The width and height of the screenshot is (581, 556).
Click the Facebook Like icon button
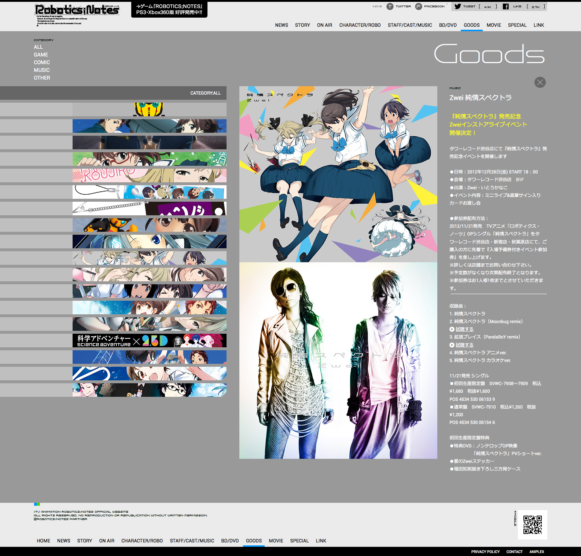click(x=506, y=6)
